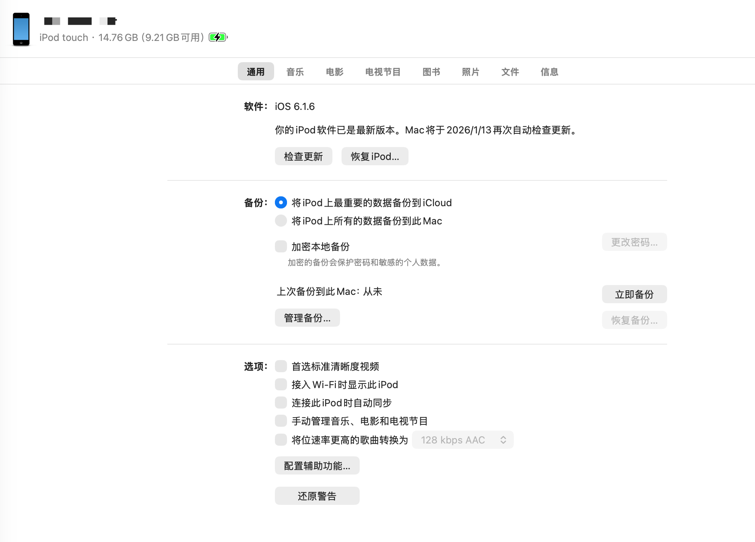Select back up all data to this Mac
This screenshot has width=755, height=542.
281,221
